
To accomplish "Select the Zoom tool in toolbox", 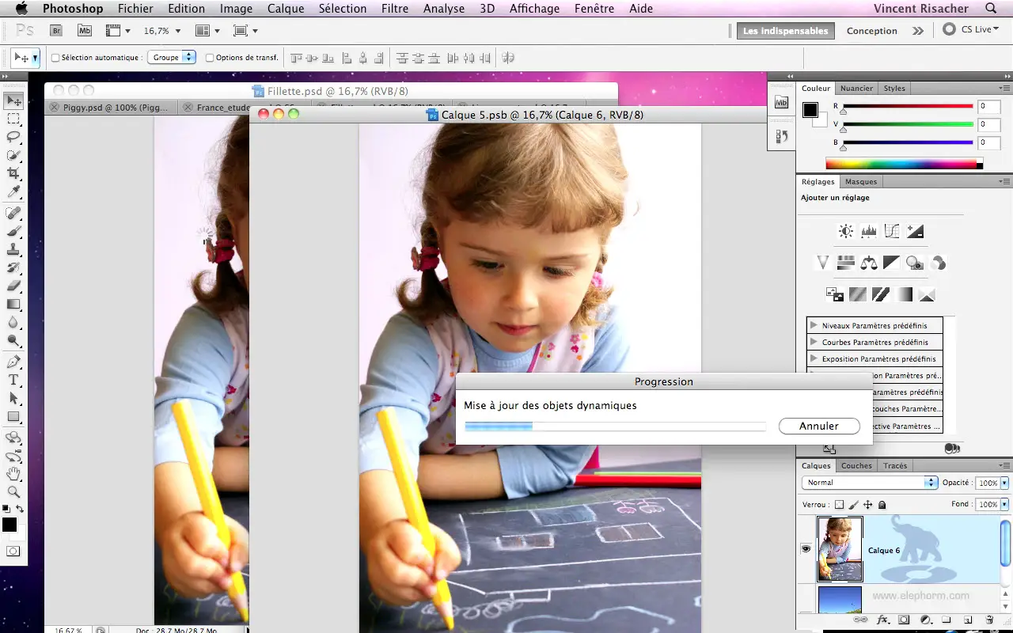I will pos(14,492).
